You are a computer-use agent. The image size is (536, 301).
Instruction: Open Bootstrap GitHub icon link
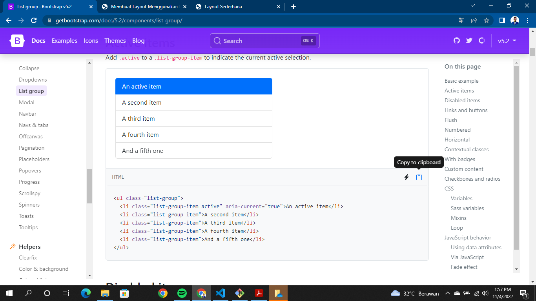click(x=456, y=41)
